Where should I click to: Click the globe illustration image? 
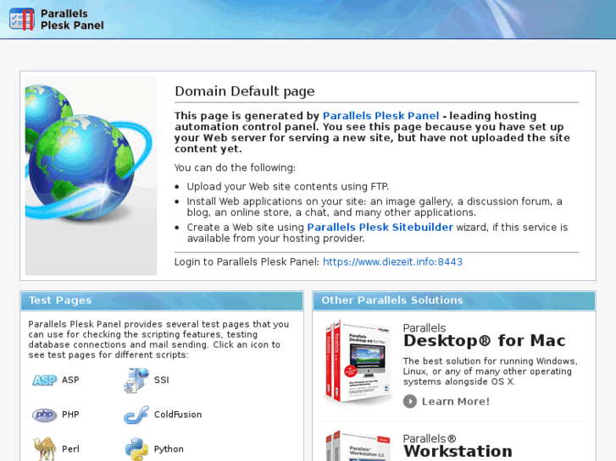coord(92,176)
